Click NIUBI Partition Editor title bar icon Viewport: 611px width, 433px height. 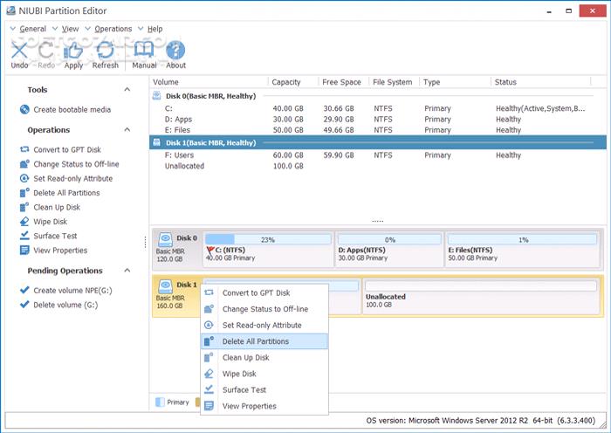(10, 10)
